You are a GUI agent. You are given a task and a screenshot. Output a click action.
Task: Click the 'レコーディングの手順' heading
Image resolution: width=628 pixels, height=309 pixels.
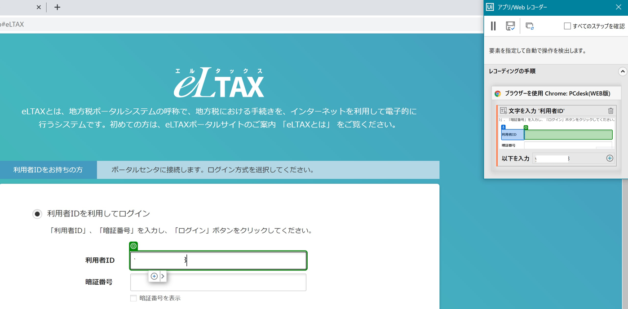[x=512, y=71]
